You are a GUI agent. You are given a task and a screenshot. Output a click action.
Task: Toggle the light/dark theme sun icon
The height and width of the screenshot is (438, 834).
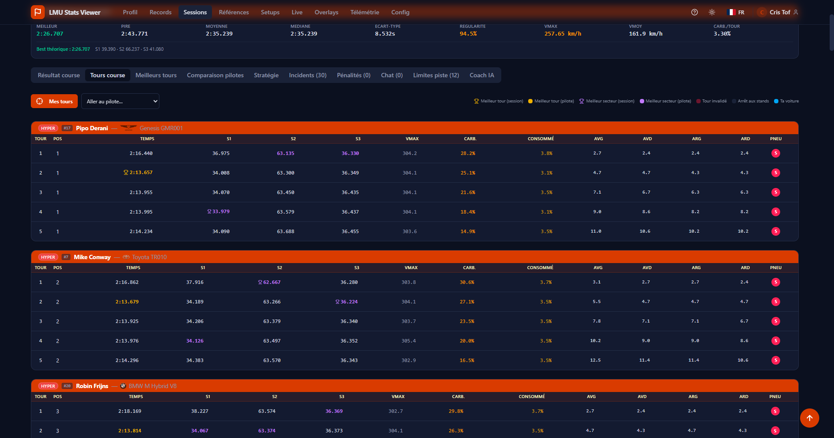712,12
